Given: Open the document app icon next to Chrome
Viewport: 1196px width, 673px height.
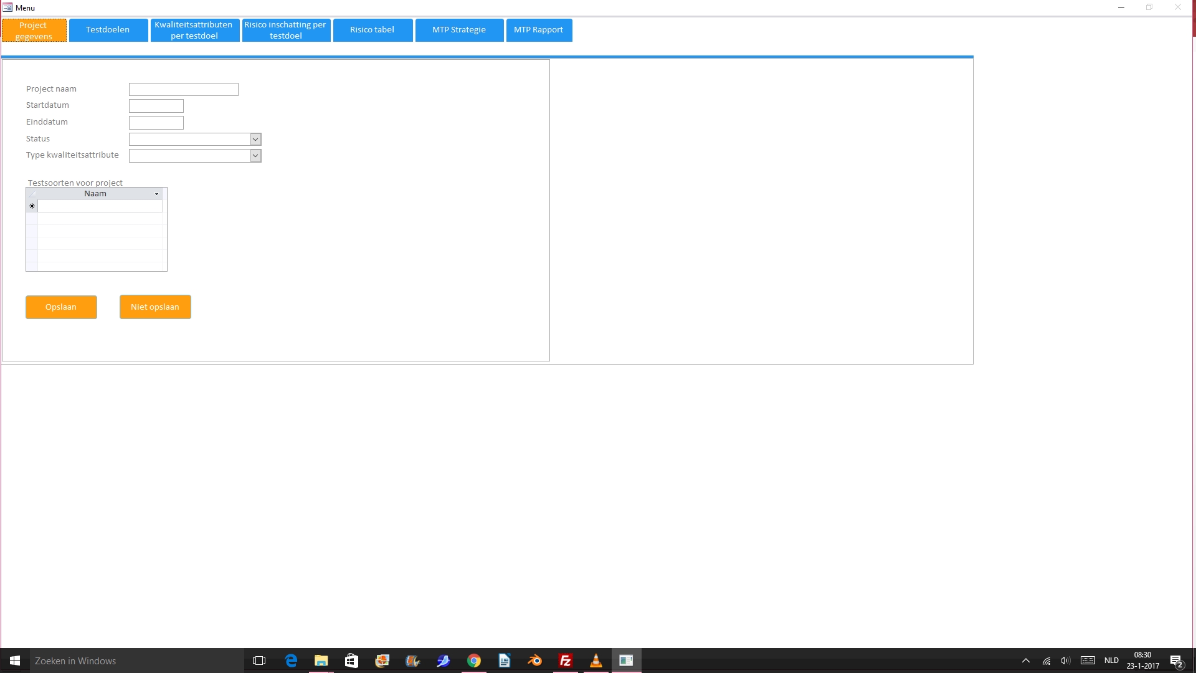Looking at the screenshot, I should [505, 661].
